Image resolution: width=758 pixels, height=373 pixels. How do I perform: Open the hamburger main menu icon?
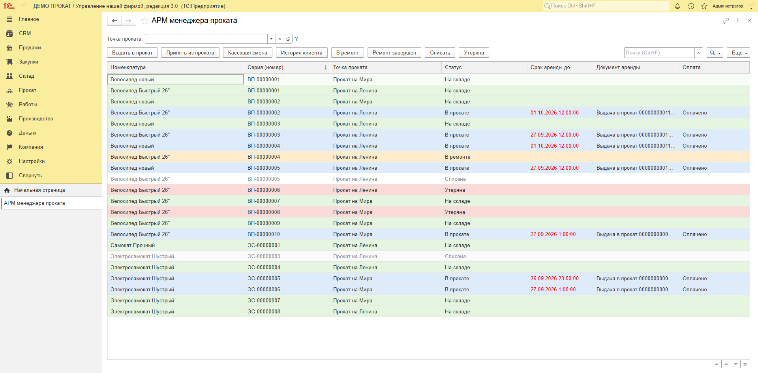(24, 6)
